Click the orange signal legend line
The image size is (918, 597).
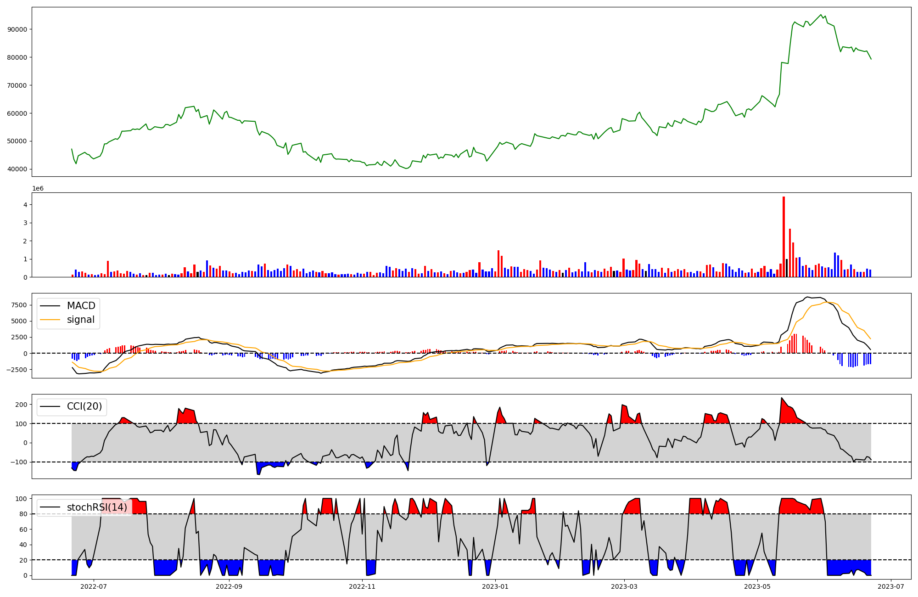(50, 320)
